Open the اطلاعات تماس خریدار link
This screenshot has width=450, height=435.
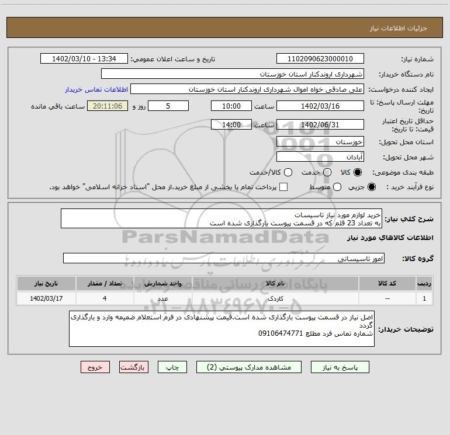point(96,89)
